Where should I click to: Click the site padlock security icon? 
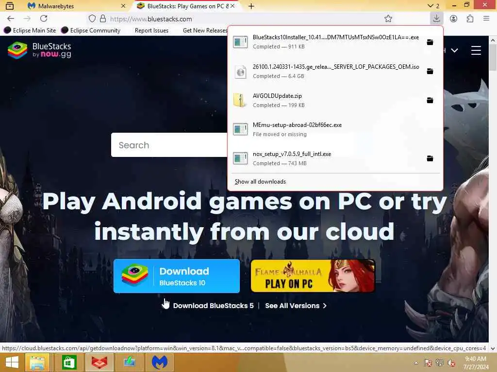[x=103, y=19]
